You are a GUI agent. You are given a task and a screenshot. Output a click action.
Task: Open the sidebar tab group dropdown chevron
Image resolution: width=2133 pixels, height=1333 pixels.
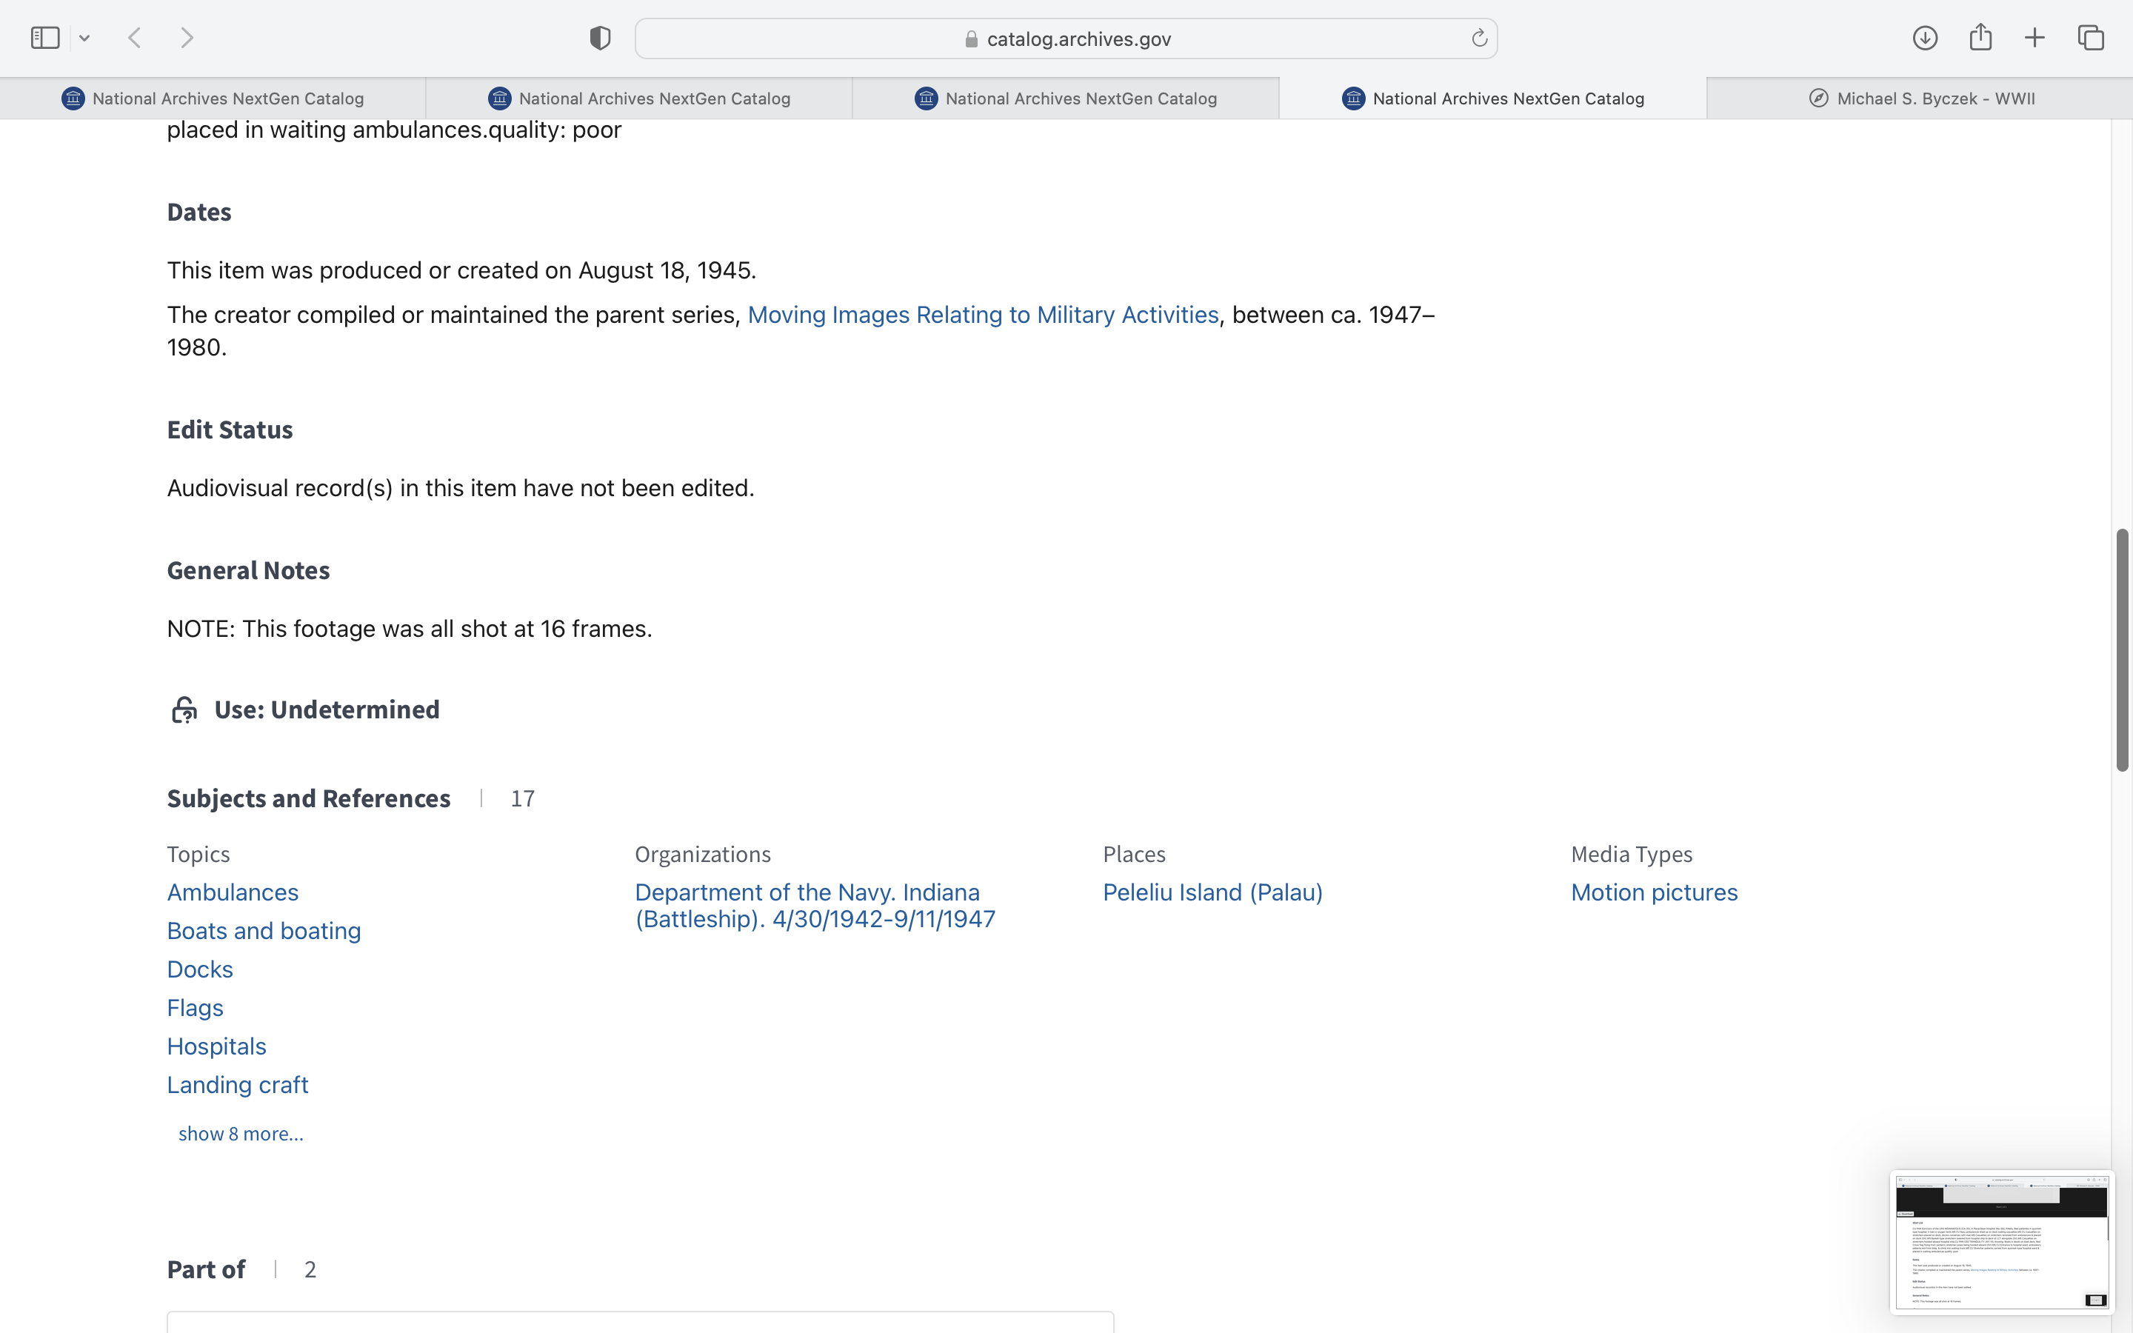click(x=84, y=38)
